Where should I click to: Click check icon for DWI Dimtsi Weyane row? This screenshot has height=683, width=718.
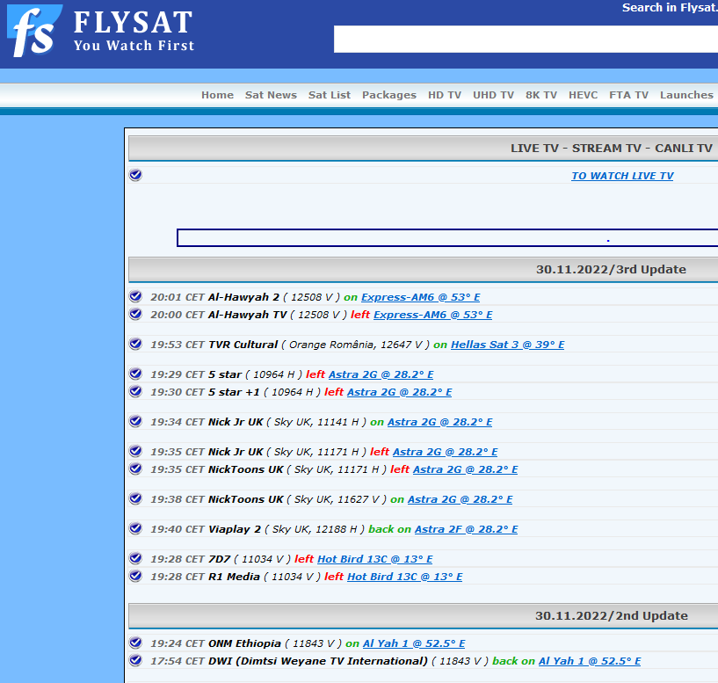tap(135, 659)
